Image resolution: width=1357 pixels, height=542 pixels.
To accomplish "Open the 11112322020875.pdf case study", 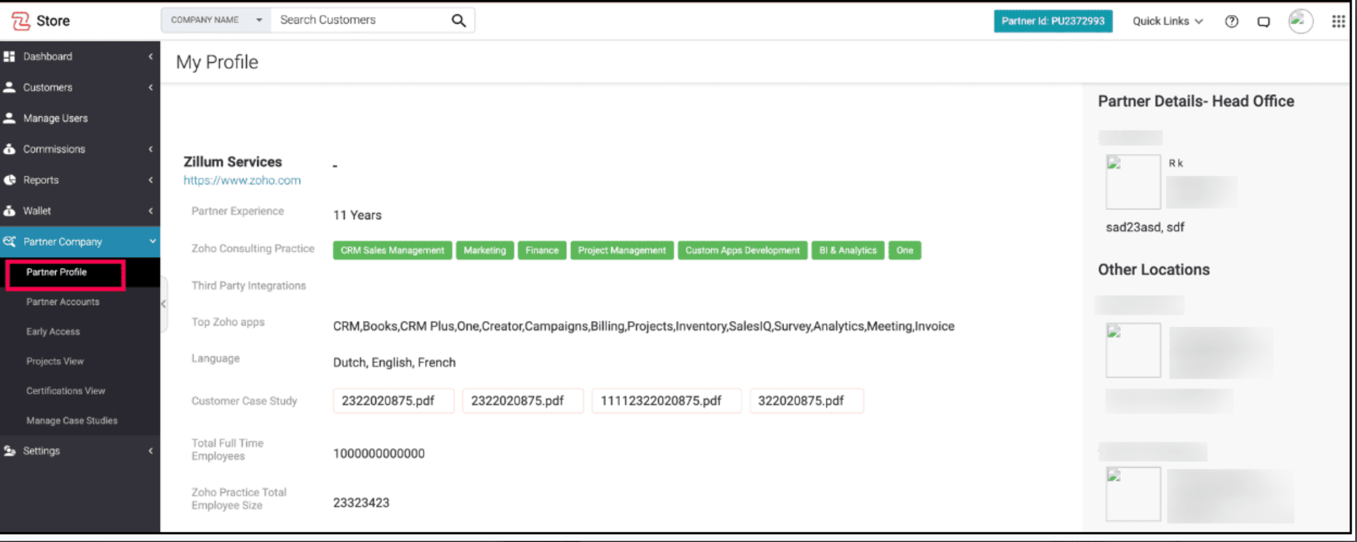I will coord(666,401).
